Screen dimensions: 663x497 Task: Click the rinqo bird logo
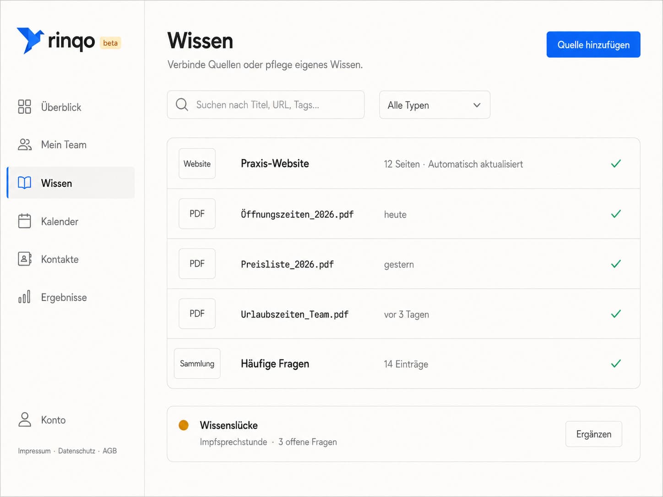point(30,40)
